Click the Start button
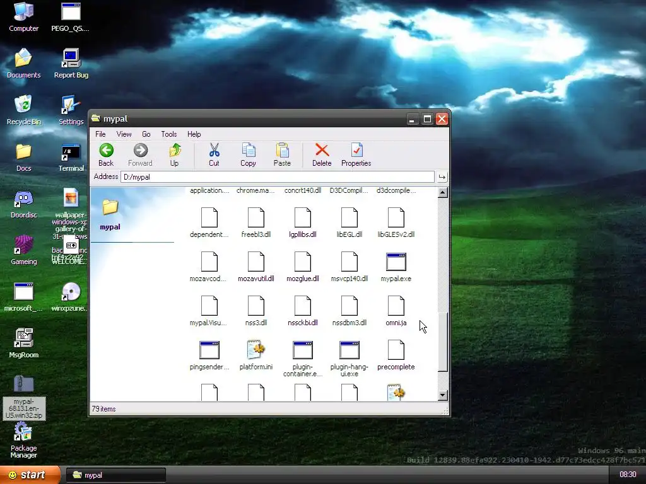 pos(30,475)
